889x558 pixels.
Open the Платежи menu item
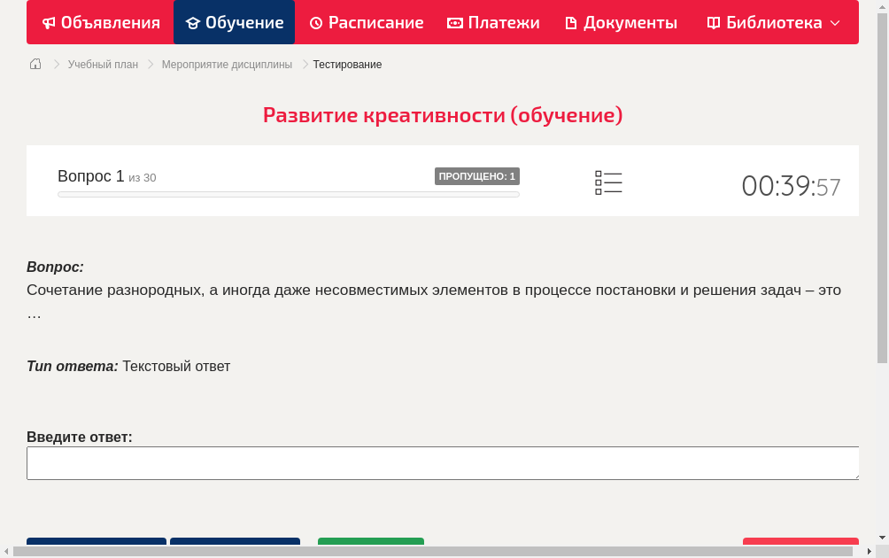[x=493, y=22]
